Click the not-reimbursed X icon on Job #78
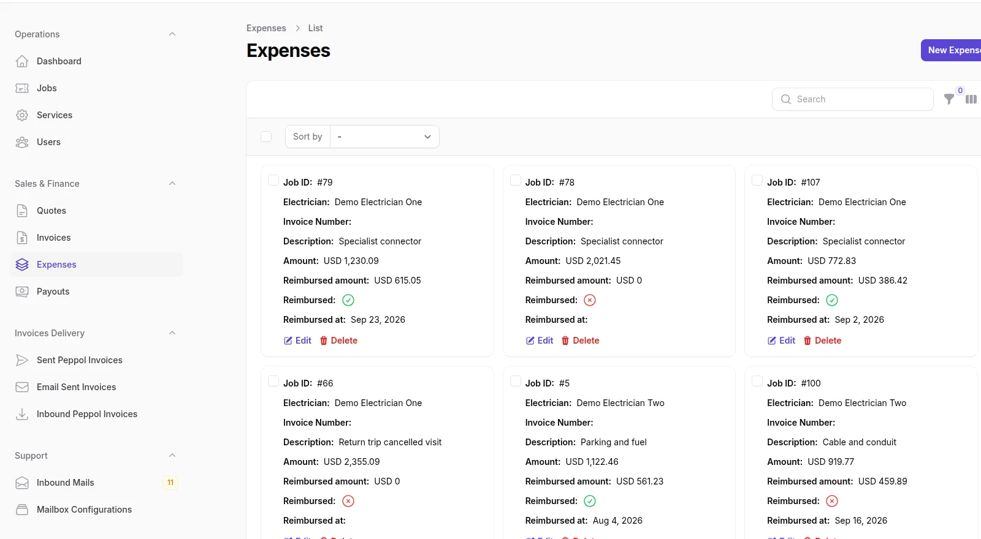981x539 pixels. [590, 300]
